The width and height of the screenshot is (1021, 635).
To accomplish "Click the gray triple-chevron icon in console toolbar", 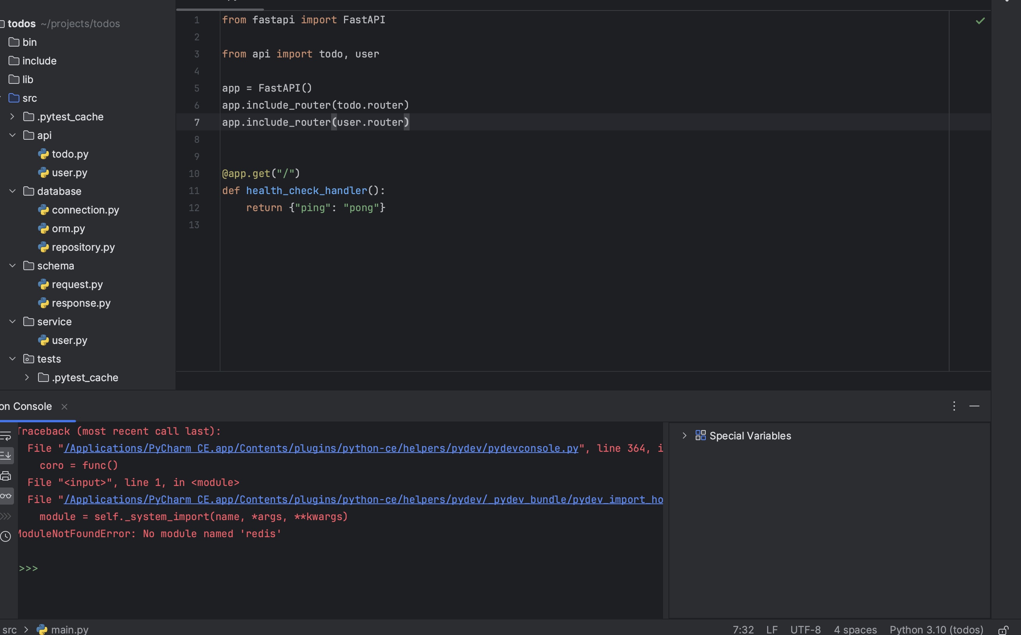I will (x=5, y=516).
